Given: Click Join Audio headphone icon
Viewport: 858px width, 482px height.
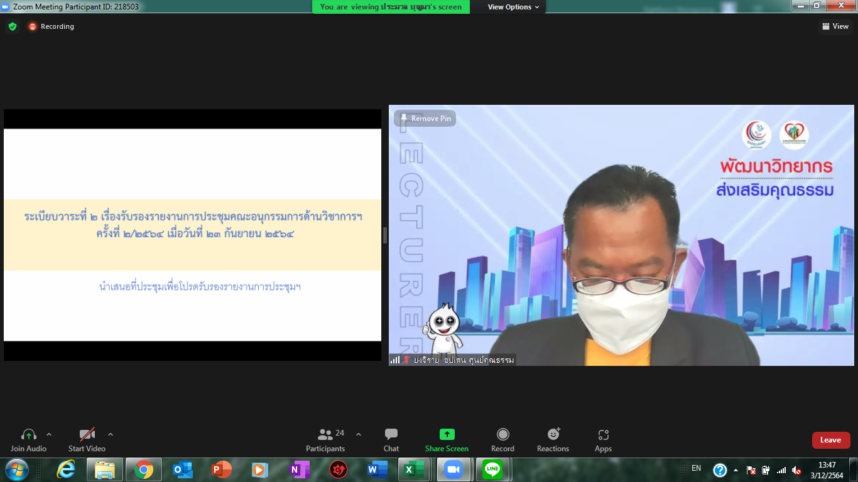Looking at the screenshot, I should pos(28,434).
